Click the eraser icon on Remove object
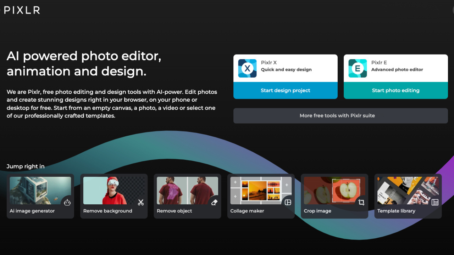454x255 pixels. [214, 202]
